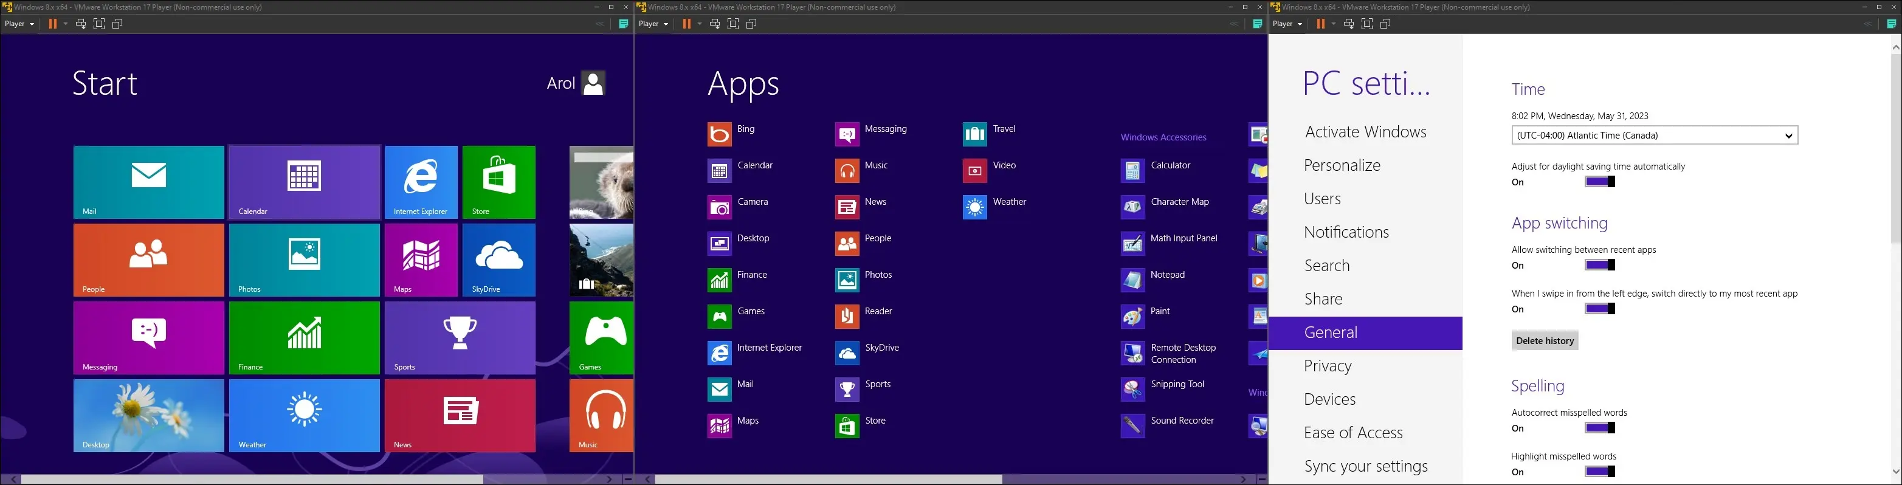The height and width of the screenshot is (485, 1902).
Task: Click unity mode icon in third VMware window
Action: 1386,24
